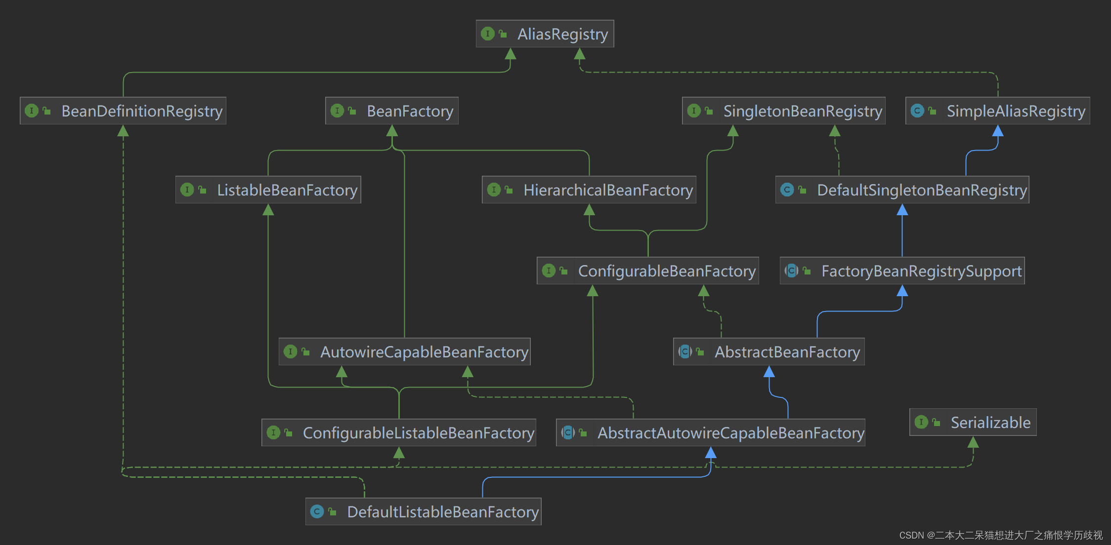The height and width of the screenshot is (545, 1111).
Task: Click the BeanFactory interface icon
Action: tap(337, 111)
